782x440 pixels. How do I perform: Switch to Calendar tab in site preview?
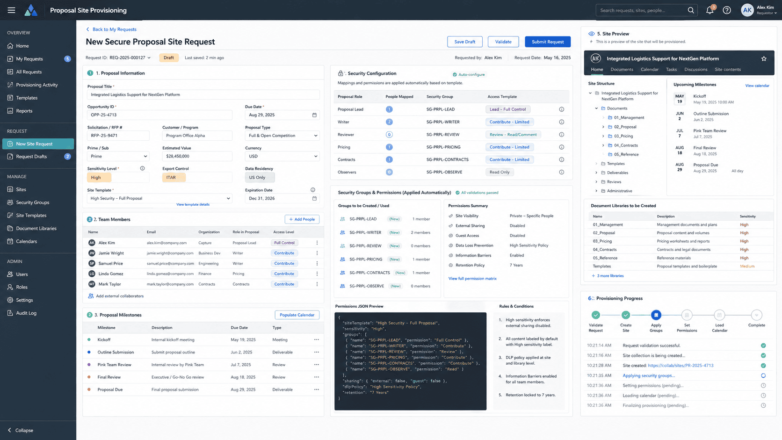click(x=649, y=69)
